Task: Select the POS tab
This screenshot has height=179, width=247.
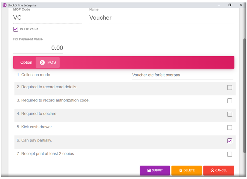Action: click(x=48, y=62)
